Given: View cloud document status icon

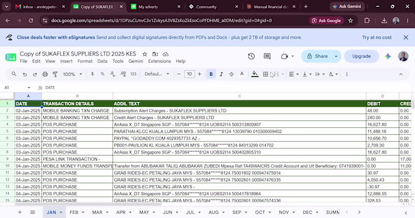Looking at the screenshot, I should pyautogui.click(x=165, y=54).
